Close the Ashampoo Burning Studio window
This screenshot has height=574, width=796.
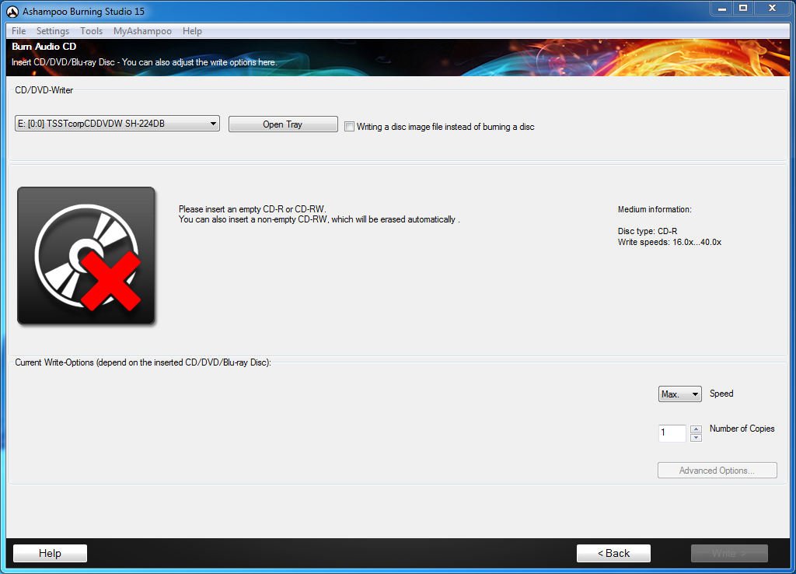pos(772,8)
